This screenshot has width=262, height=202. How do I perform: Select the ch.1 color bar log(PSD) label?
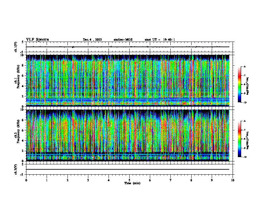click(248, 86)
